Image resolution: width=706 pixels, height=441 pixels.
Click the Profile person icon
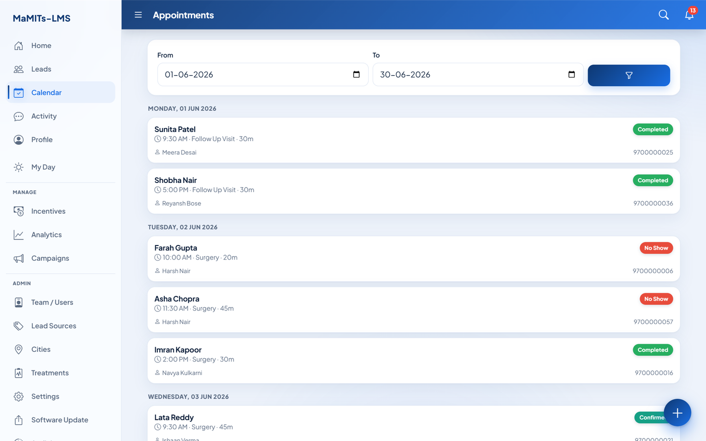tap(19, 140)
